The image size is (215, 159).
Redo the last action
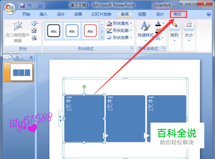click(40, 6)
